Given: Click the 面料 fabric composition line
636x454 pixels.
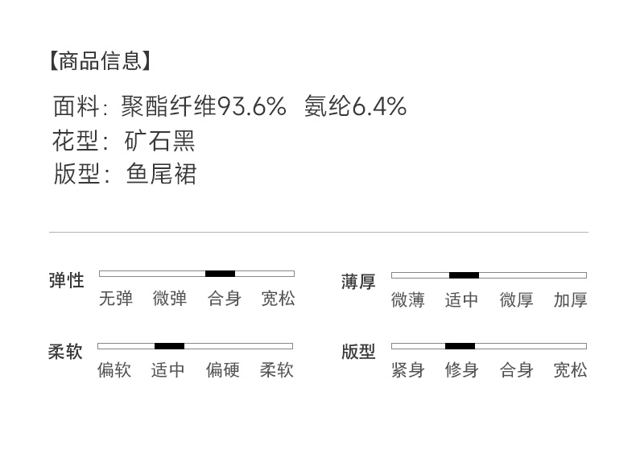Looking at the screenshot, I should point(229,106).
